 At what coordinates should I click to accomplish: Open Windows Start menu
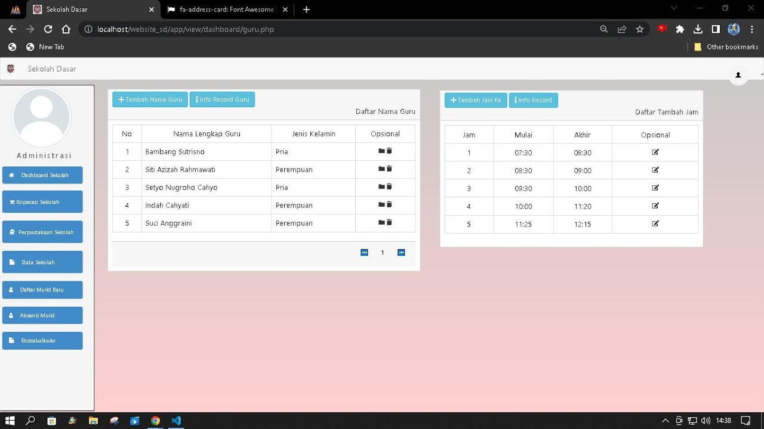pos(10,421)
